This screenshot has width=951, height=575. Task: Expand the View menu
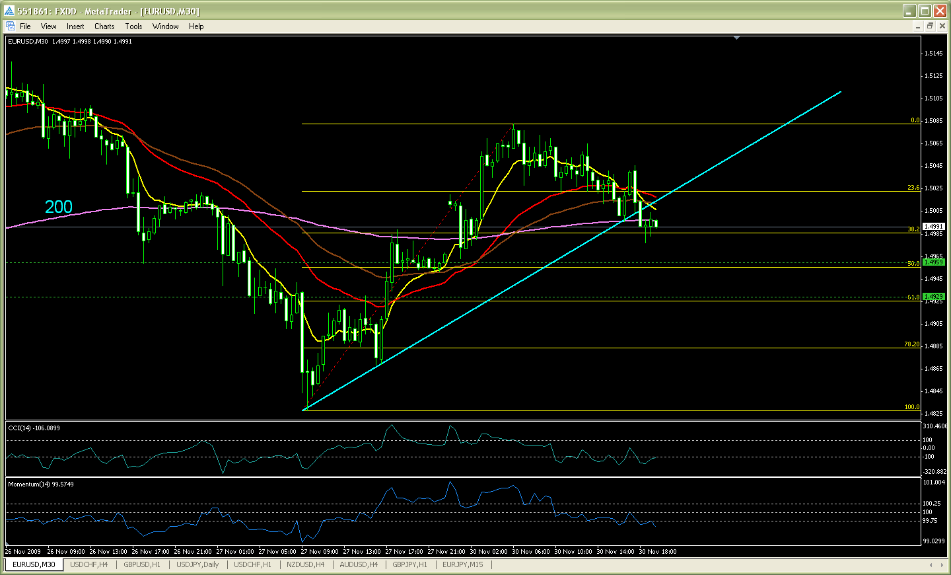48,26
